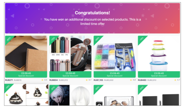Click Special discount timer under the notebooks

pyautogui.click(x=26, y=74)
